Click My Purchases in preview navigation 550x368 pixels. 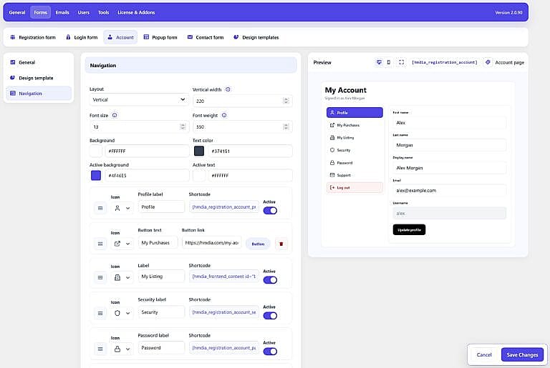pyautogui.click(x=354, y=125)
